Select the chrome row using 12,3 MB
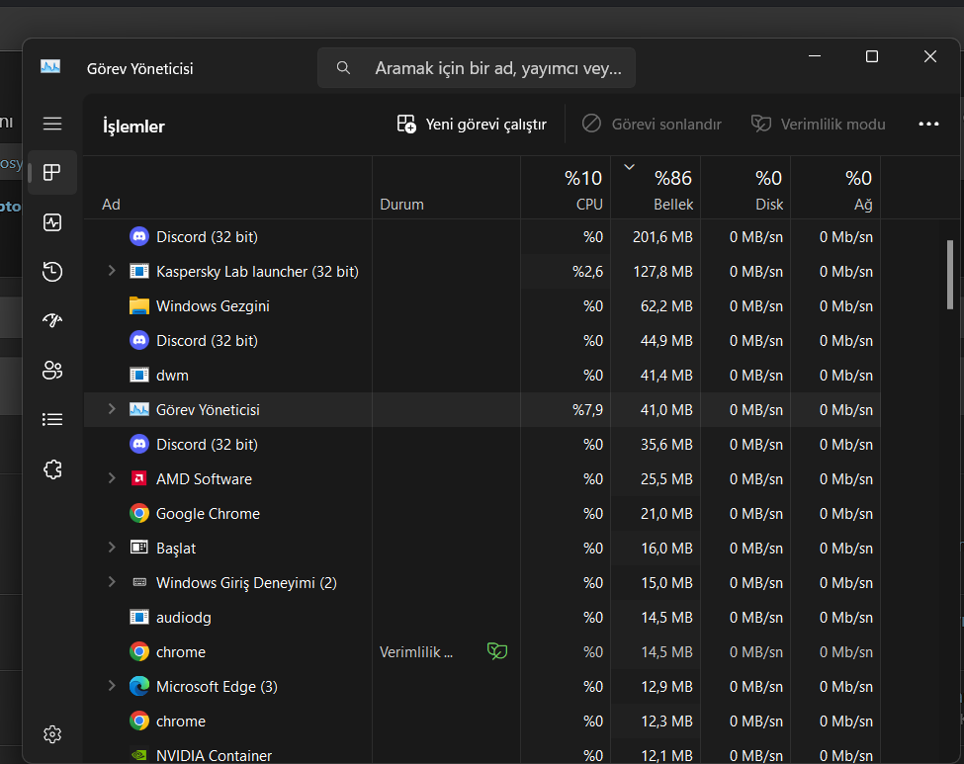The image size is (964, 764). 482,721
